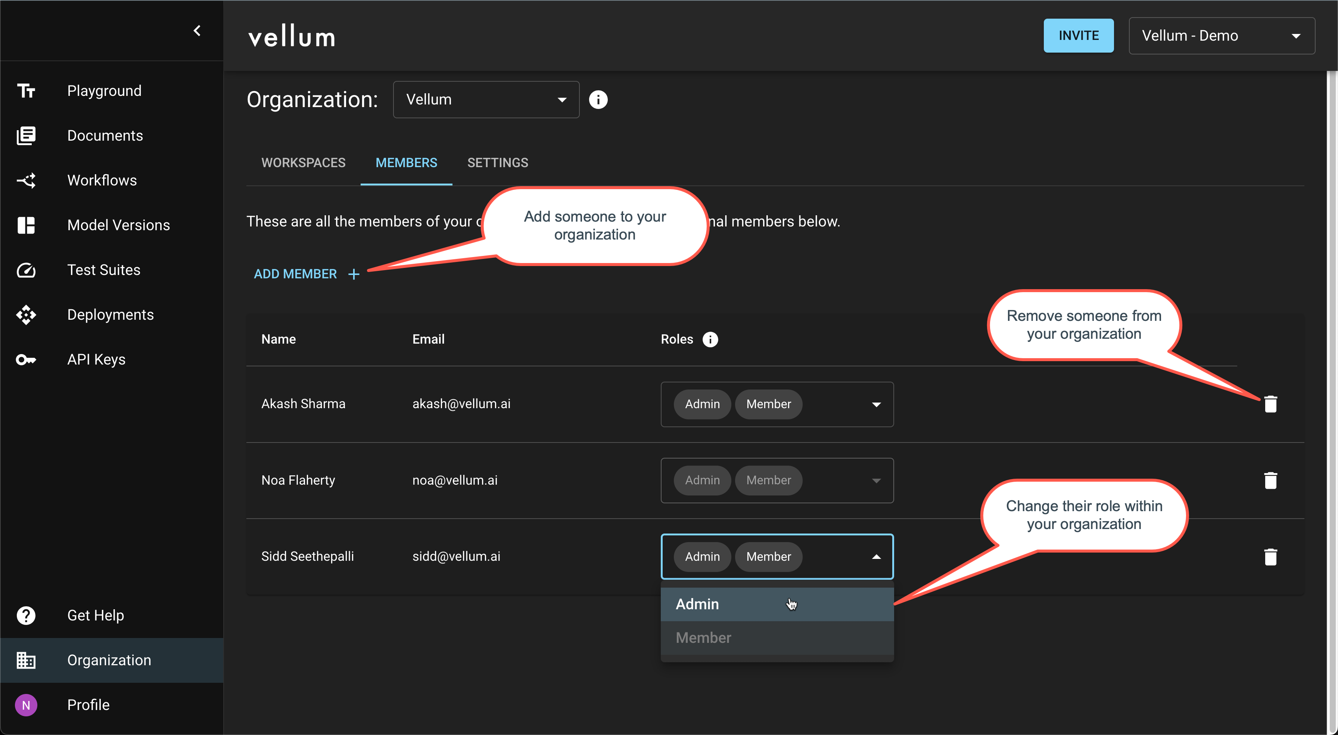Viewport: 1338px width, 735px height.
Task: Select the Deployments sidebar icon
Action: (26, 315)
